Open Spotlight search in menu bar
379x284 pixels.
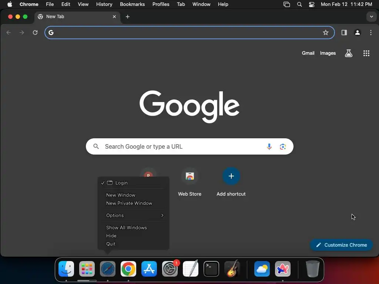(299, 4)
